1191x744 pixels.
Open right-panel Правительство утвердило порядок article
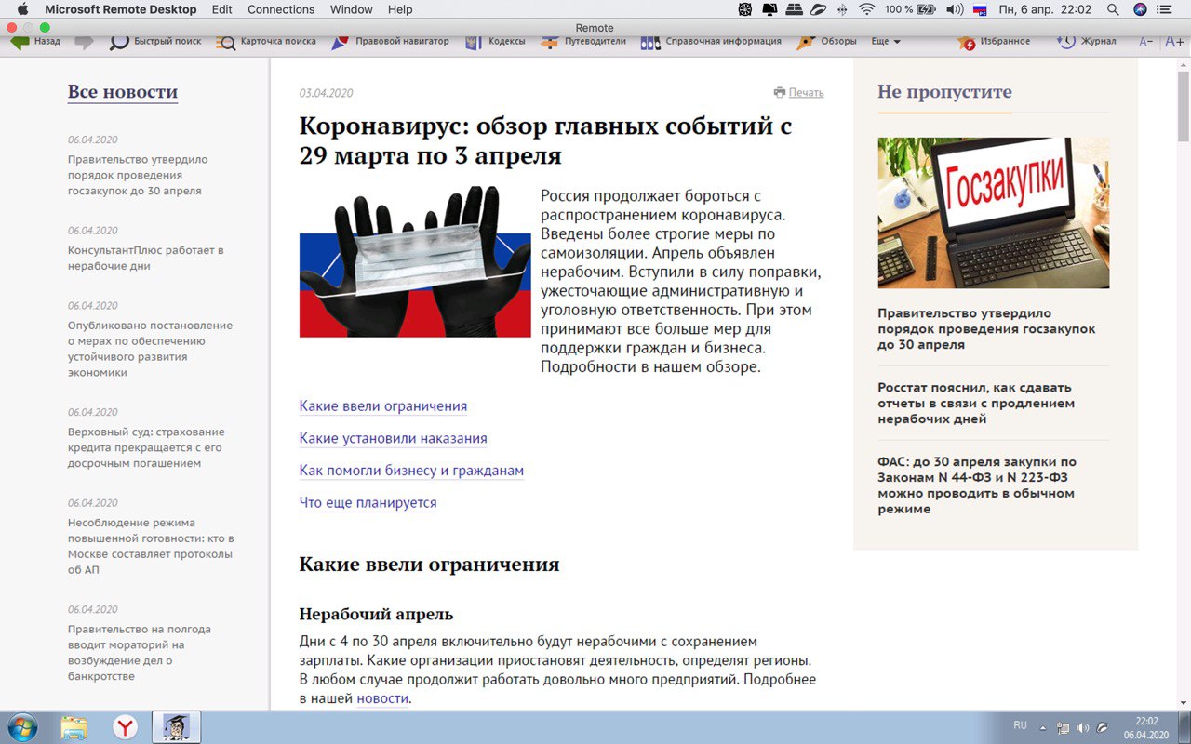[x=986, y=328]
